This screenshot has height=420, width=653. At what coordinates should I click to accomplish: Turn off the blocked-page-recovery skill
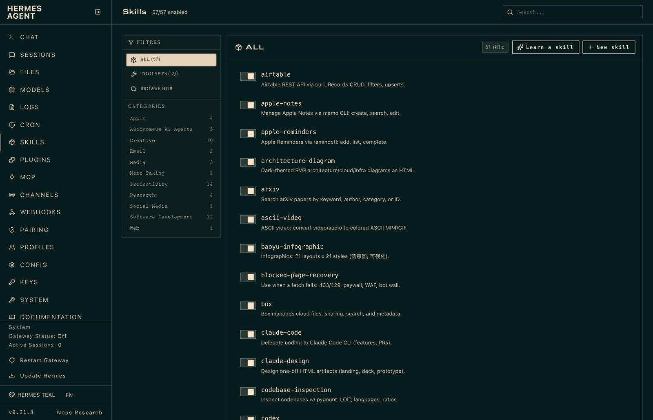[x=248, y=277]
